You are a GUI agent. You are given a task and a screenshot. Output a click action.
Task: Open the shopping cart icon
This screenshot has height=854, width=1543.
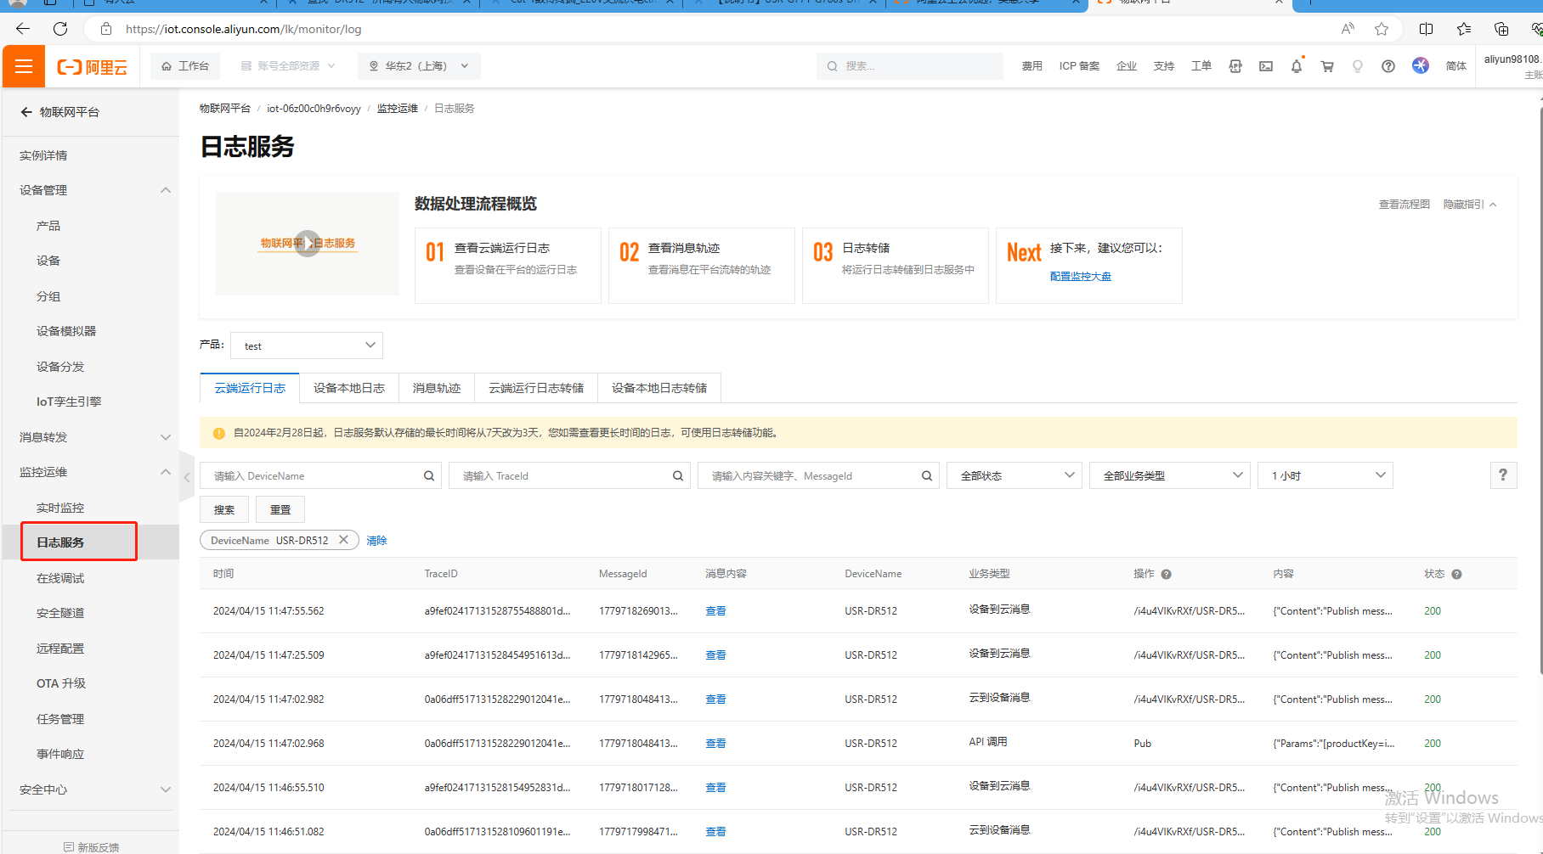coord(1326,66)
